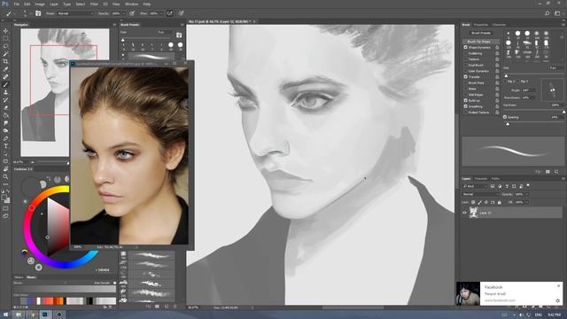The image size is (567, 319).
Task: Lock image pixels brush icon
Action: point(479,202)
